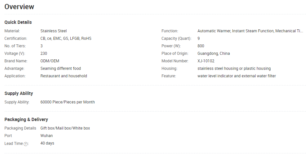Screen dimensions: 306x154
Task: Click the Power (W) value 800
Action: click(x=201, y=46)
